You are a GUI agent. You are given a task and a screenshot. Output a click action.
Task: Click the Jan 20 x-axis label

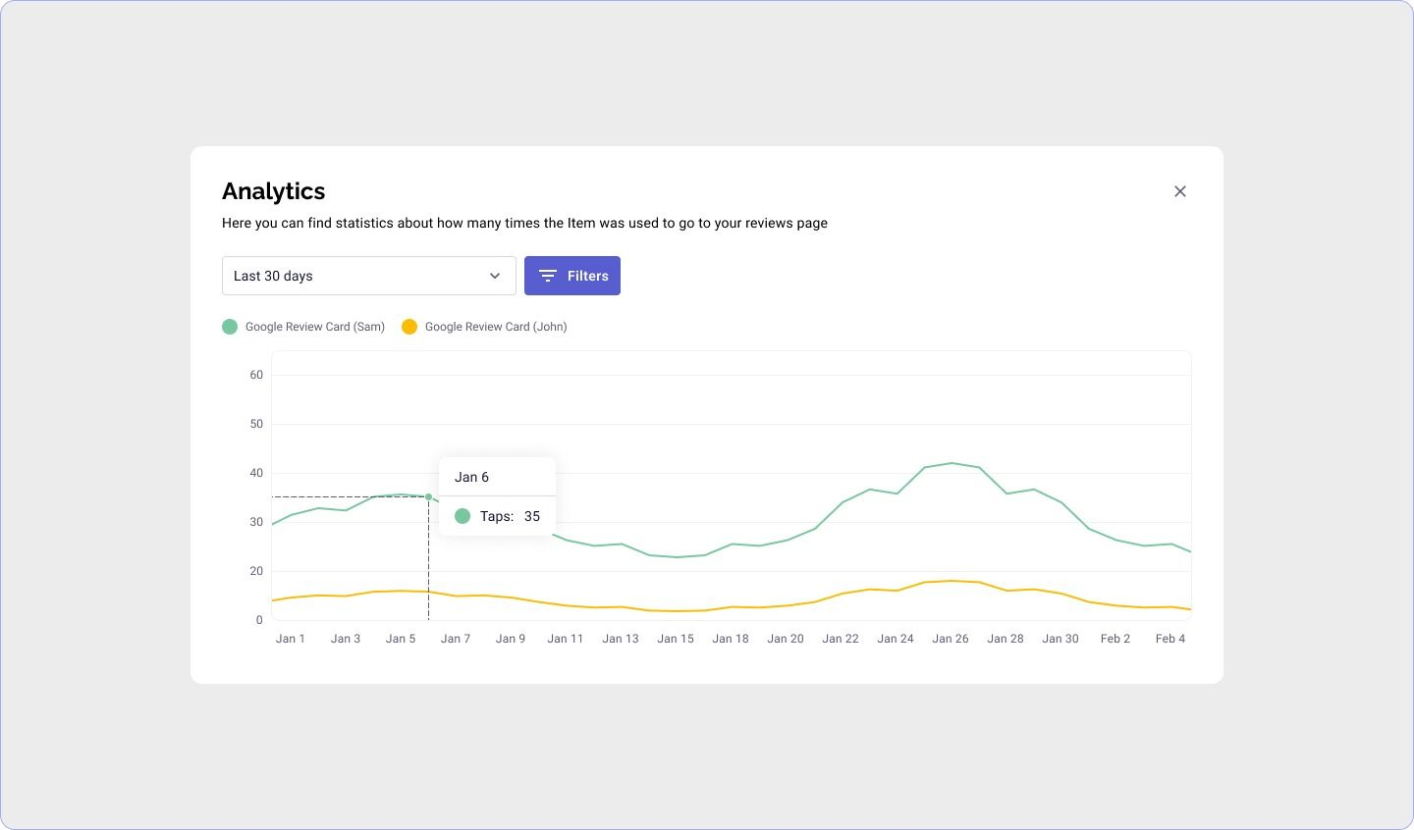click(786, 639)
